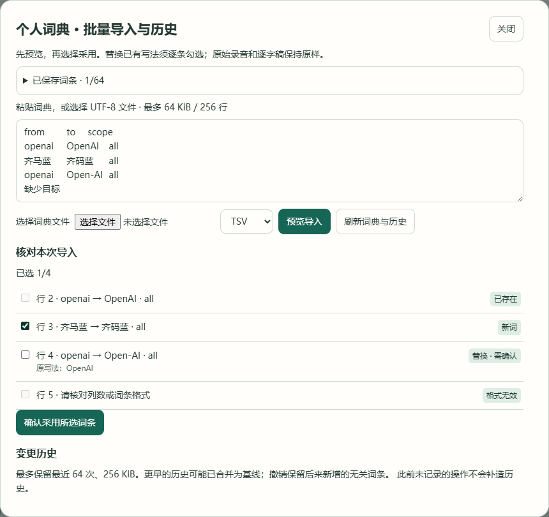This screenshot has height=517, width=549.
Task: Click row text 行 5 · 请核对列数或词条格式
Action: click(93, 395)
